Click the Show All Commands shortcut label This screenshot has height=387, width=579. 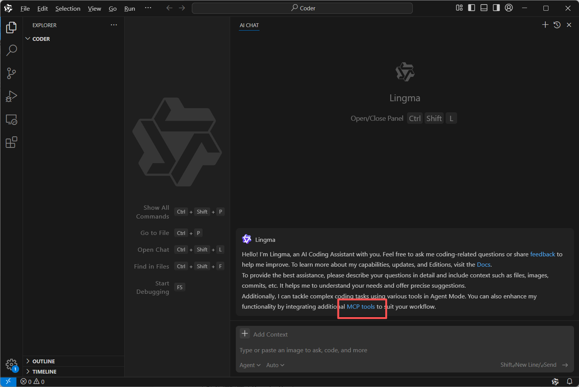(x=152, y=212)
